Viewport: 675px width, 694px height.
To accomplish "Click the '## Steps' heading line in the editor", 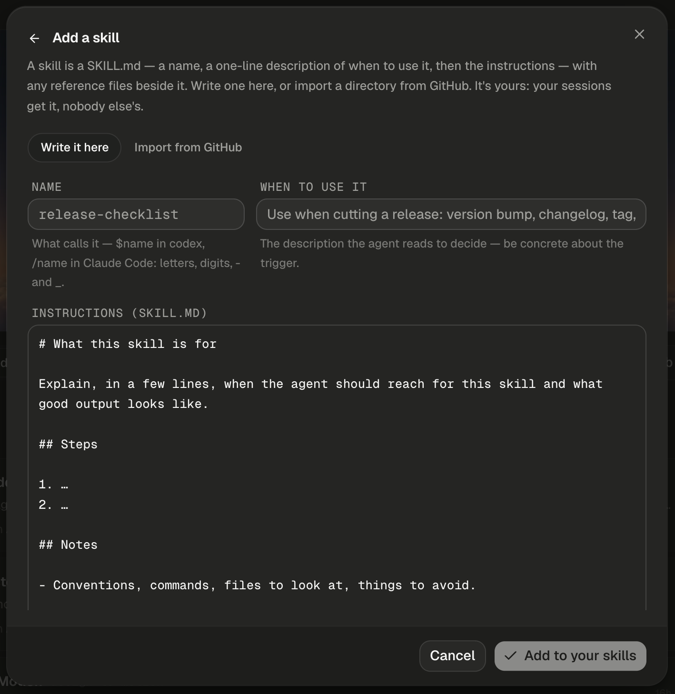I will 68,445.
